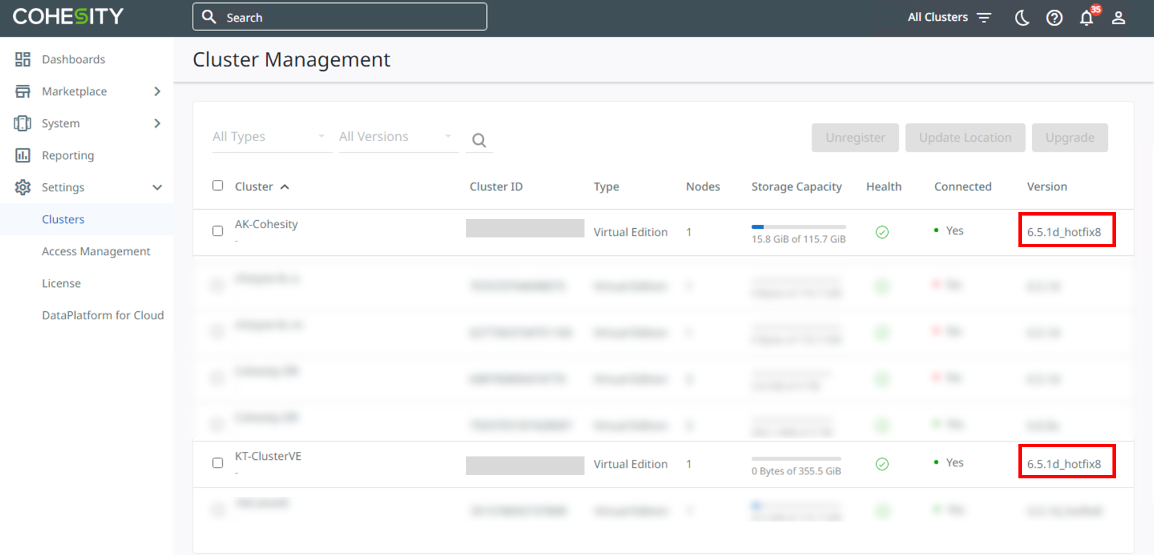This screenshot has width=1154, height=555.
Task: Check the KT-ClusterVE row checkbox
Action: 218,463
